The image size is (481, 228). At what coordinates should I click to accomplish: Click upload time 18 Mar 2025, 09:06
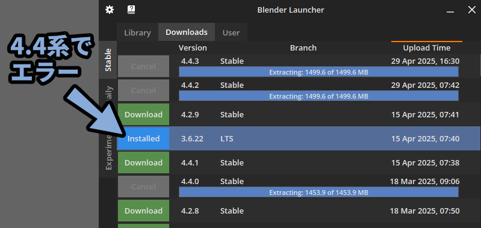[425, 182]
